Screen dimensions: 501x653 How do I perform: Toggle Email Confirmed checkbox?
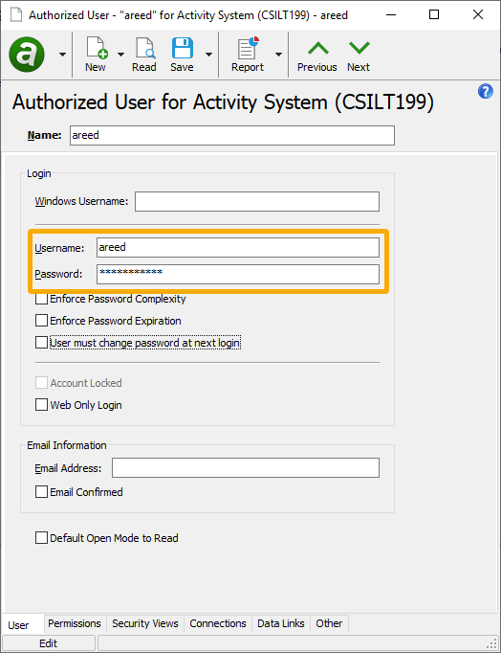point(41,492)
